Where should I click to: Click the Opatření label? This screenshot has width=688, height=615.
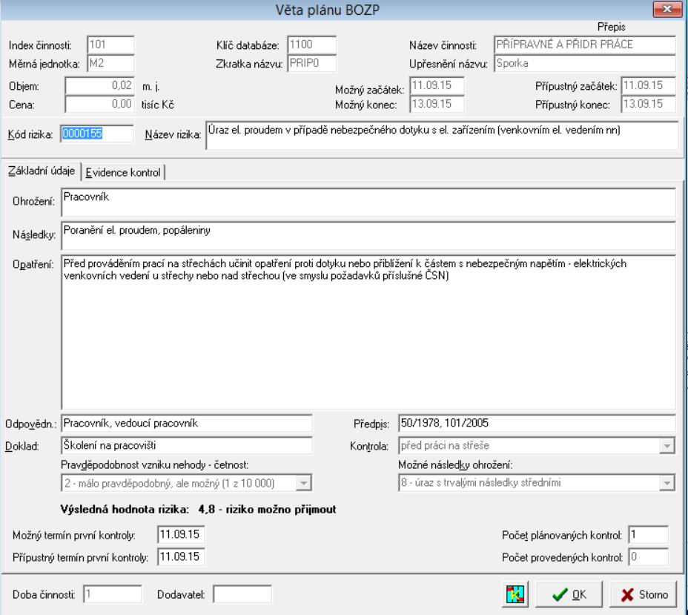[x=33, y=264]
